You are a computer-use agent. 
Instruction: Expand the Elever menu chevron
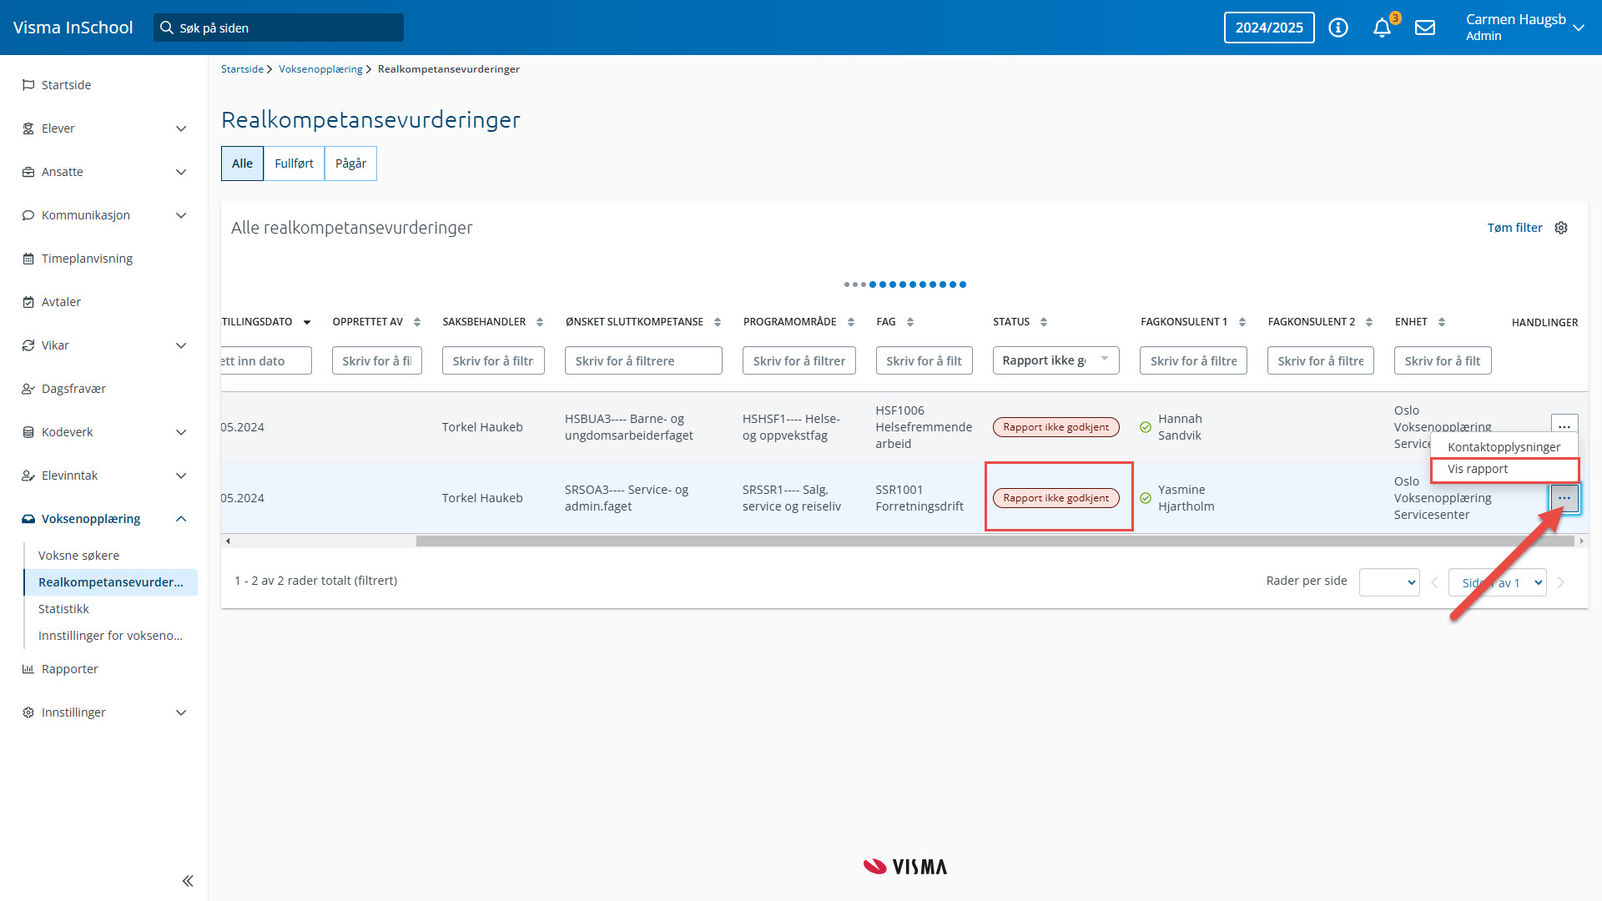pos(181,128)
